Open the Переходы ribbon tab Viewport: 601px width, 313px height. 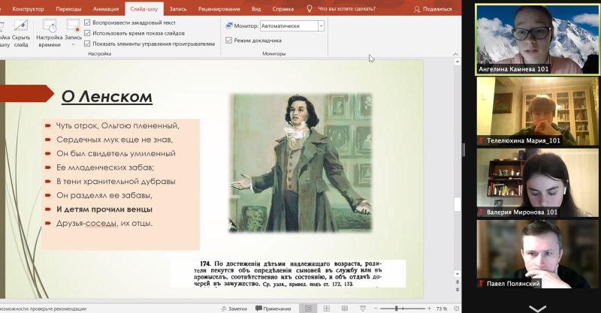click(x=68, y=9)
